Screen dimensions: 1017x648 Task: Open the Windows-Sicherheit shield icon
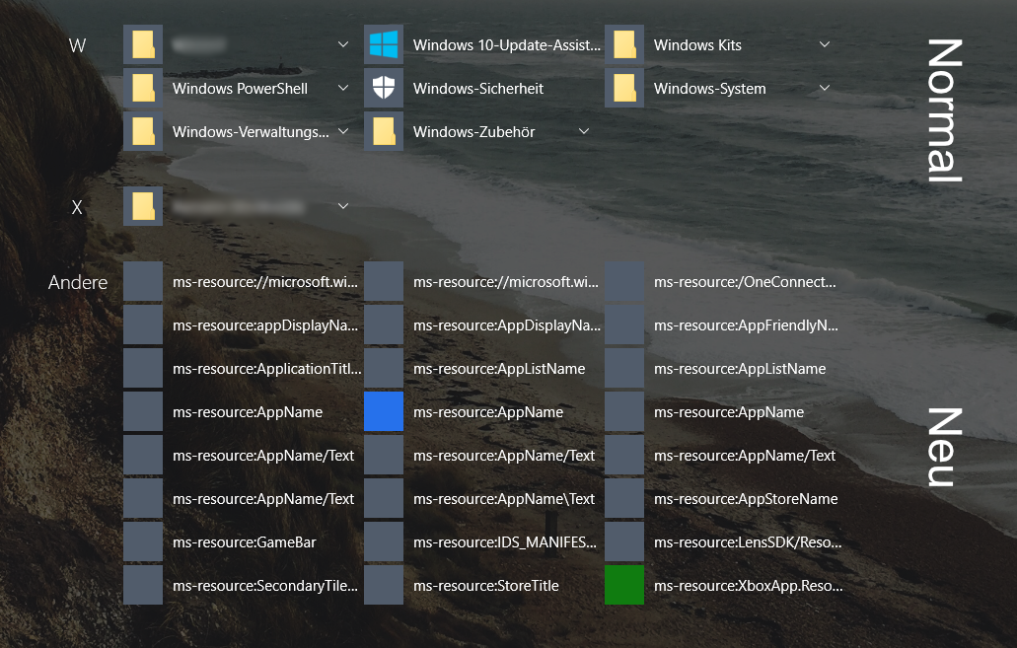click(384, 88)
